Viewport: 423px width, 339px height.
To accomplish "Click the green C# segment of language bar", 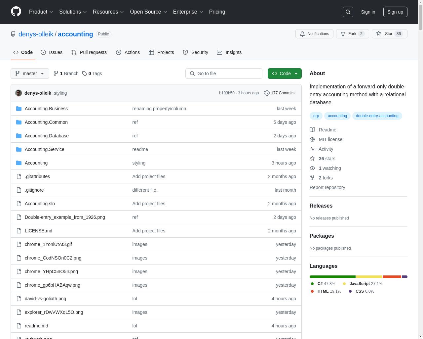I will [332, 277].
